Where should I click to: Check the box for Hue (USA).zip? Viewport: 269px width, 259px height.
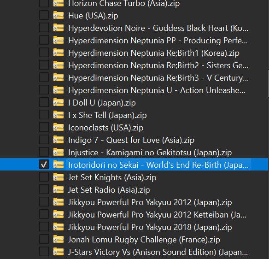click(x=44, y=15)
